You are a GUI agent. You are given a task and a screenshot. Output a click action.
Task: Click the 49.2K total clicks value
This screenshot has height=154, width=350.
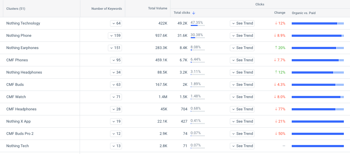pos(182,23)
